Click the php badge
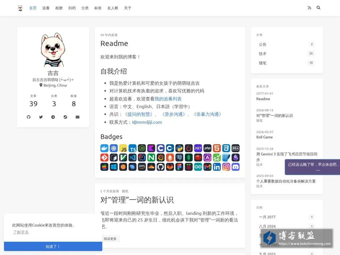This screenshot has width=340, height=255. (x=207, y=148)
